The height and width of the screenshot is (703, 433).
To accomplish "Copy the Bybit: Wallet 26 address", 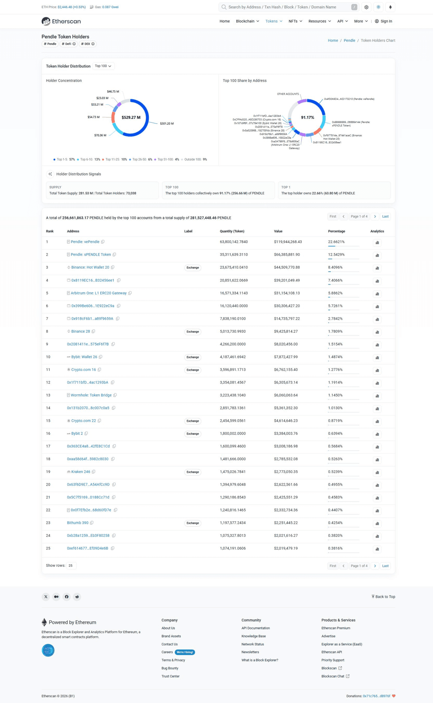I will [101, 357].
